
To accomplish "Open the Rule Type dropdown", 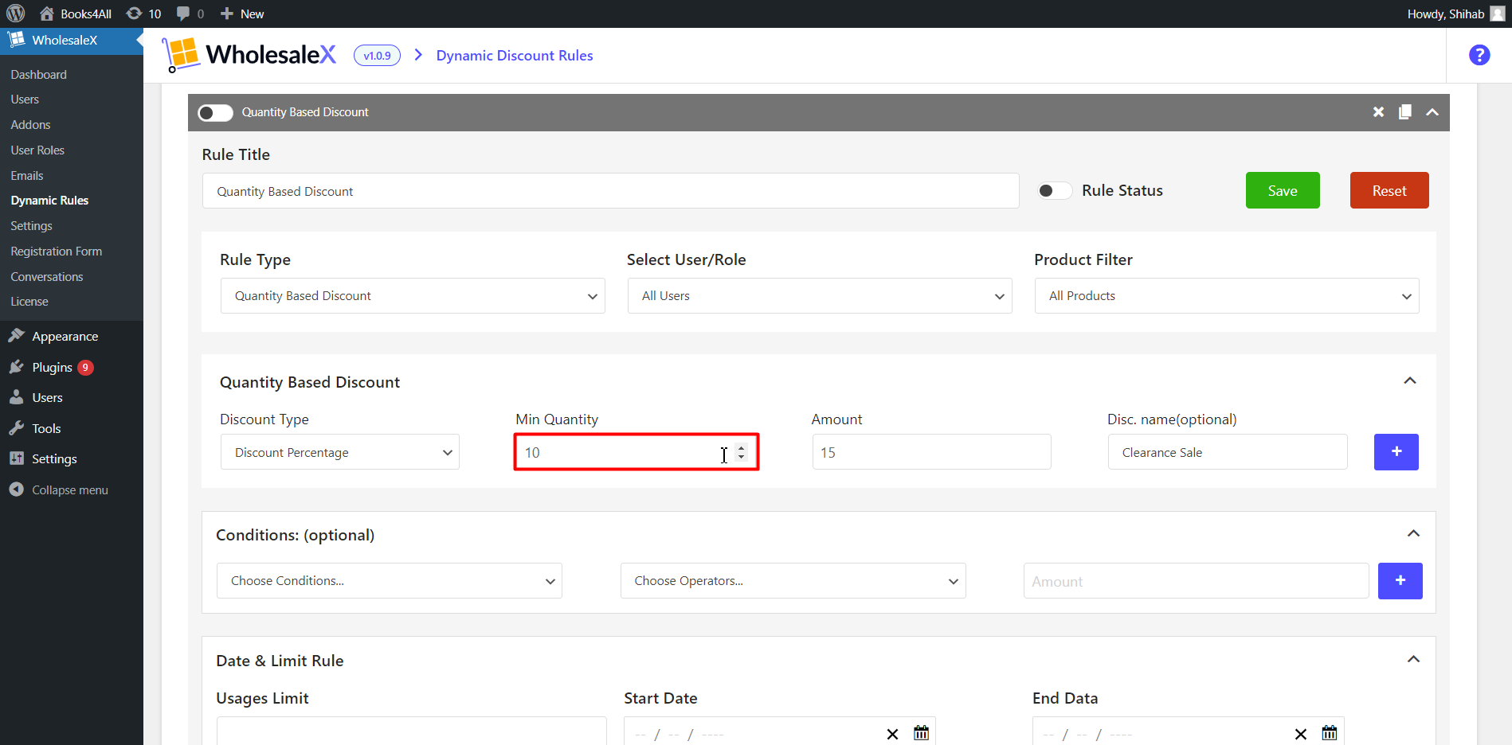I will pos(413,296).
